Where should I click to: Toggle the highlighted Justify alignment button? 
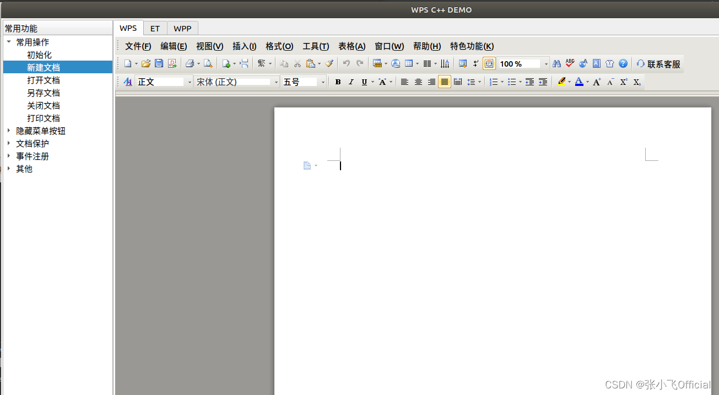point(445,82)
